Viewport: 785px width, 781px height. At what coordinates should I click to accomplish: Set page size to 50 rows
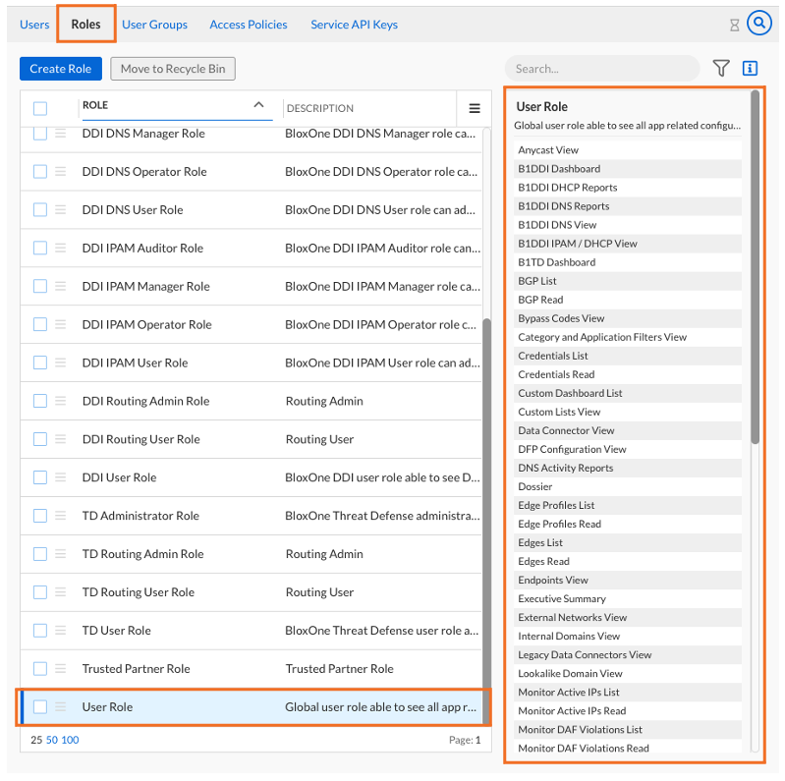point(51,740)
